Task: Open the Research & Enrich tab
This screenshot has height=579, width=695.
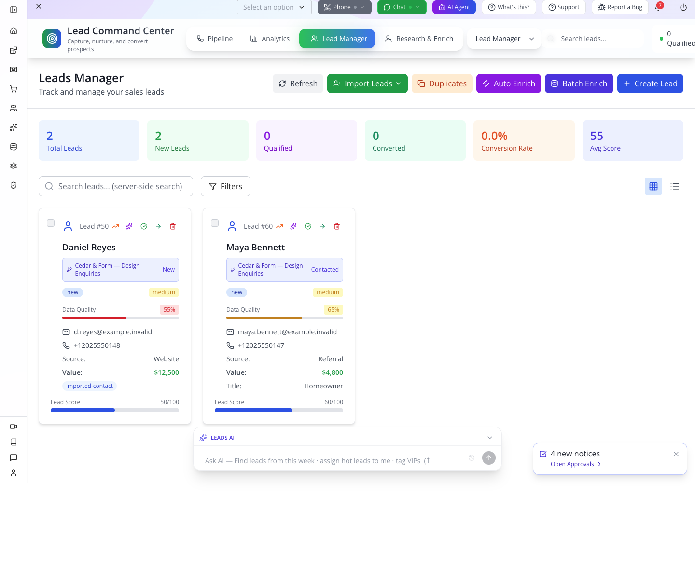Action: point(419,39)
